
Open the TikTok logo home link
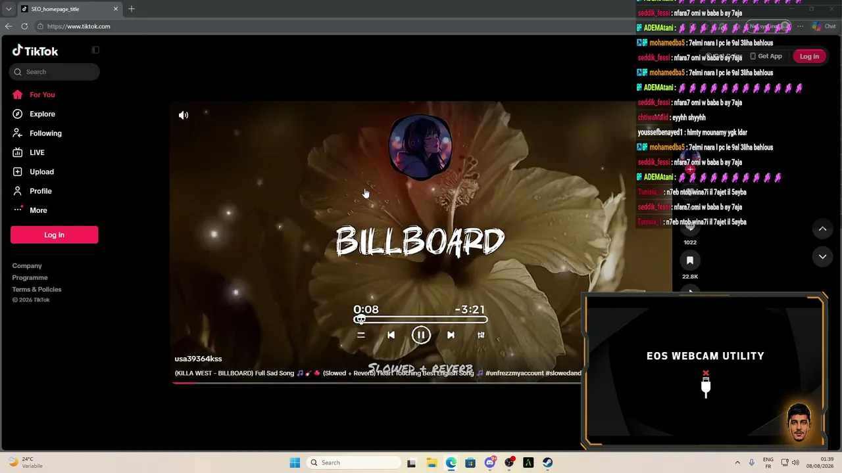36,51
